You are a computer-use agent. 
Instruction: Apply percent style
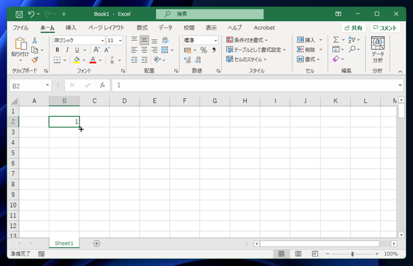pyautogui.click(x=204, y=50)
